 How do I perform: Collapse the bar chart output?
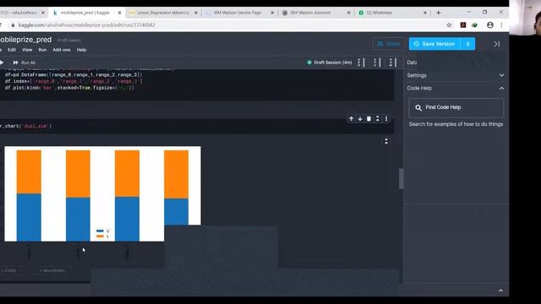[386, 141]
